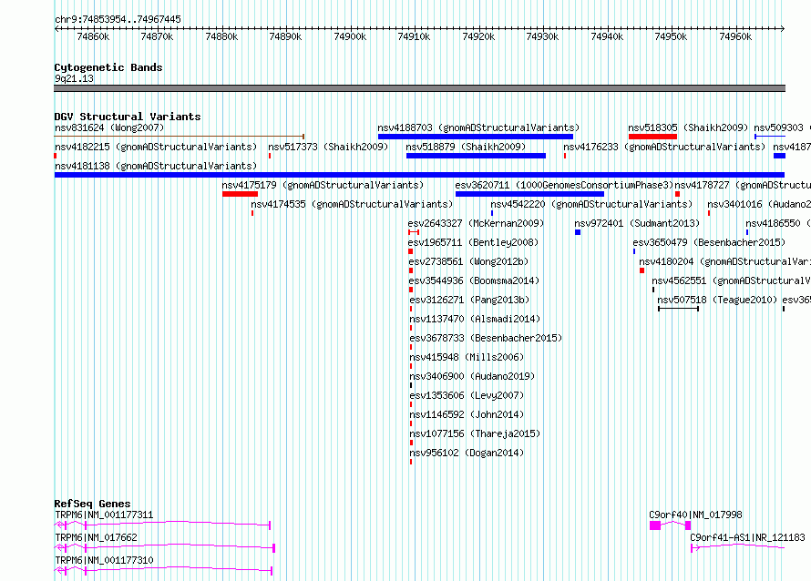
Task: Open nsv4182215 (gnomADStructuralVariants) label
Action: point(156,147)
